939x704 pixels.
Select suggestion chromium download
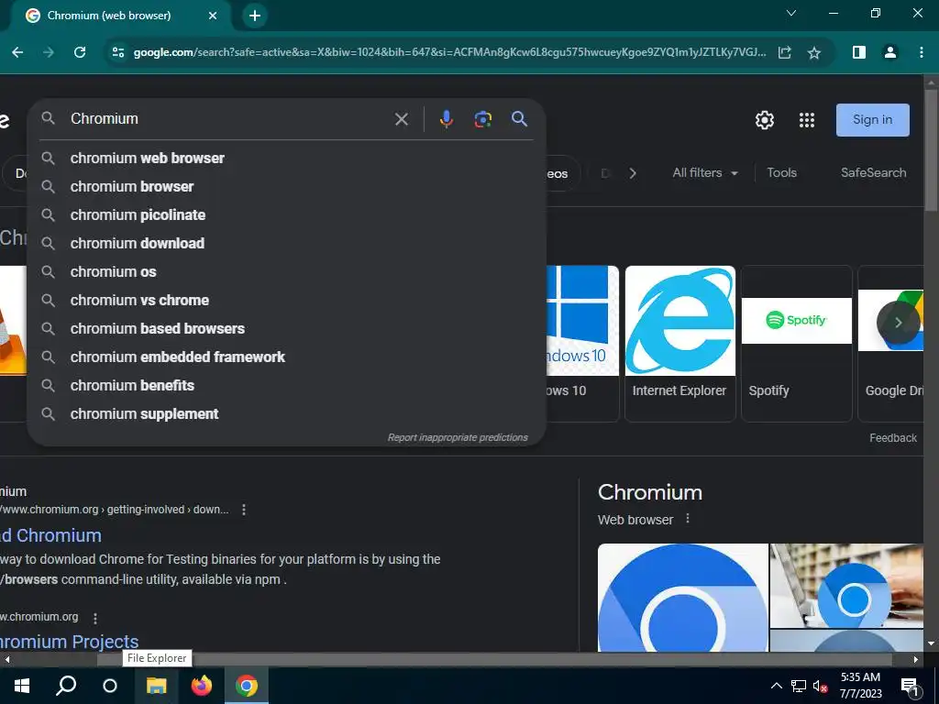[286, 244]
